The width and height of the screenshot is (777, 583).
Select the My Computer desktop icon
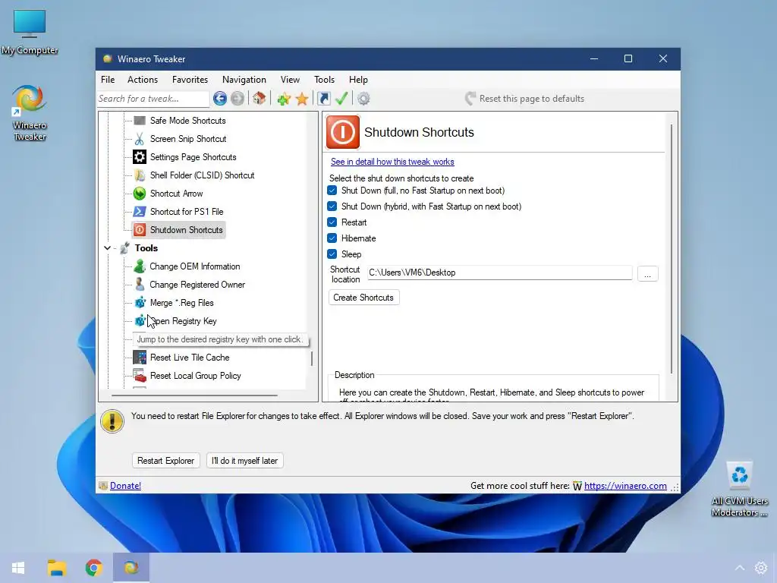click(x=30, y=32)
